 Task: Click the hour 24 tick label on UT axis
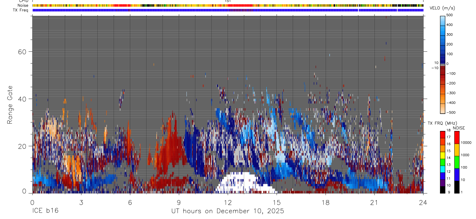(x=423, y=202)
